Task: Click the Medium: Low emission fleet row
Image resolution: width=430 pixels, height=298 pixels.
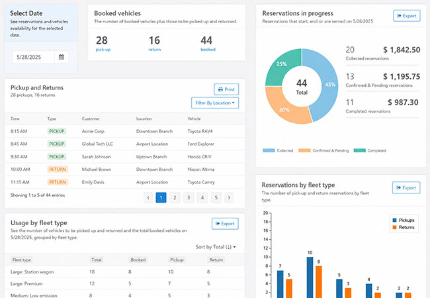Action: [x=124, y=294]
